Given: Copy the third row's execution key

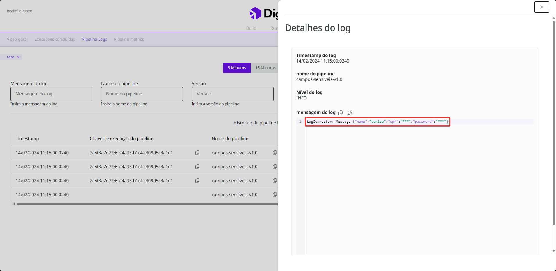Looking at the screenshot, I should click(197, 181).
